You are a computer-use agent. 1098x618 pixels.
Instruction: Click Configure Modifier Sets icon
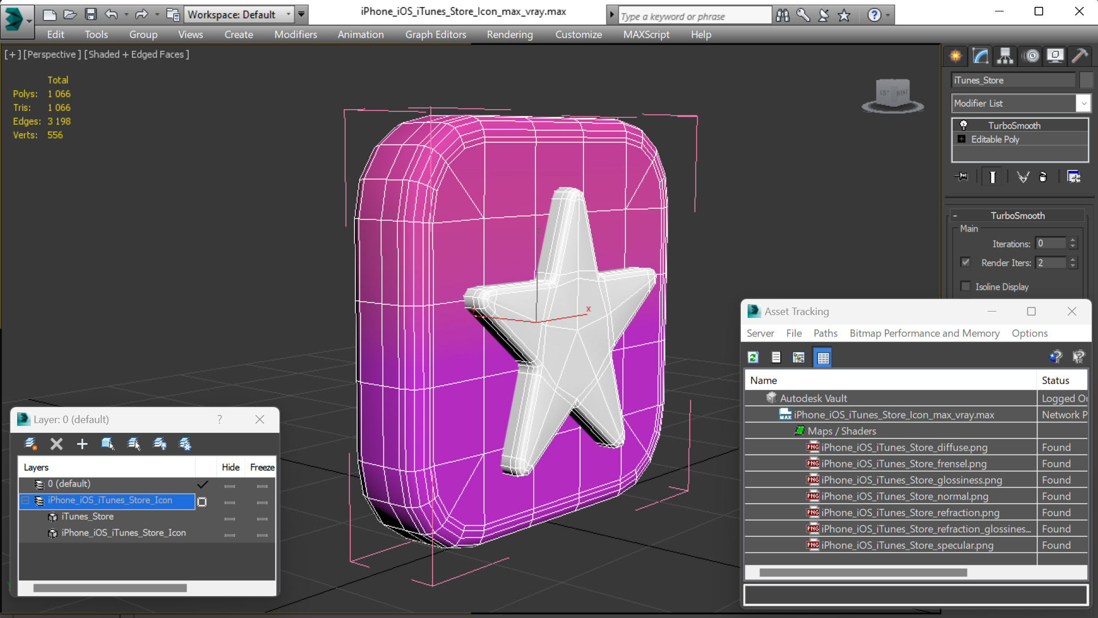pos(1074,177)
